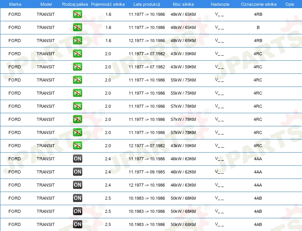The height and width of the screenshot is (231, 302).
Task: Click the petrol icon in the 1.6 4RB row starting 11.1977
Action: point(77,14)
